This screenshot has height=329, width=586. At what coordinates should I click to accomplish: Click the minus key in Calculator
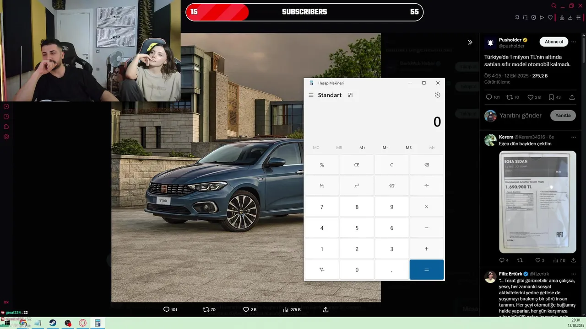427,228
